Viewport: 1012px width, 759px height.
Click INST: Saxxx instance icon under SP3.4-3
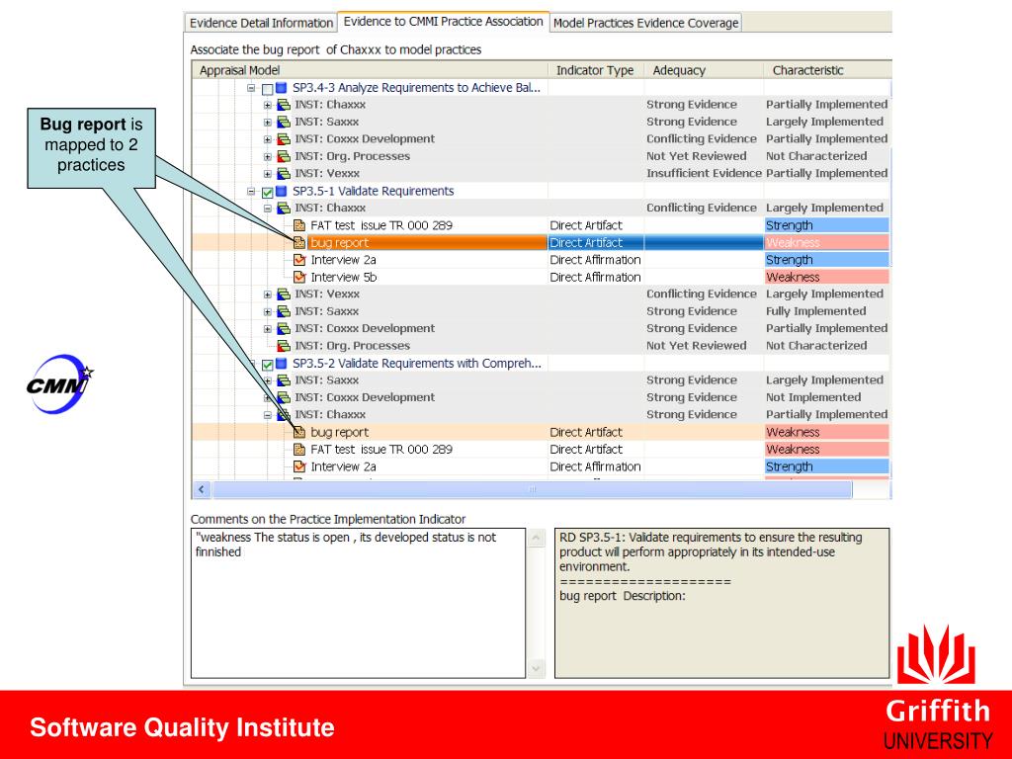[284, 122]
